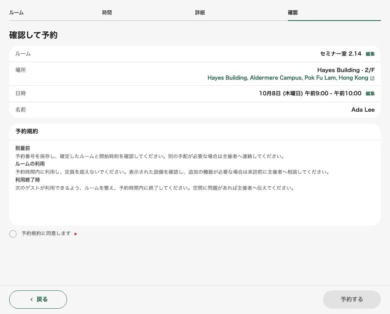Click the 予約時間内に利用し terms sentence
Viewport: 390px width, 314px height.
click(x=173, y=172)
